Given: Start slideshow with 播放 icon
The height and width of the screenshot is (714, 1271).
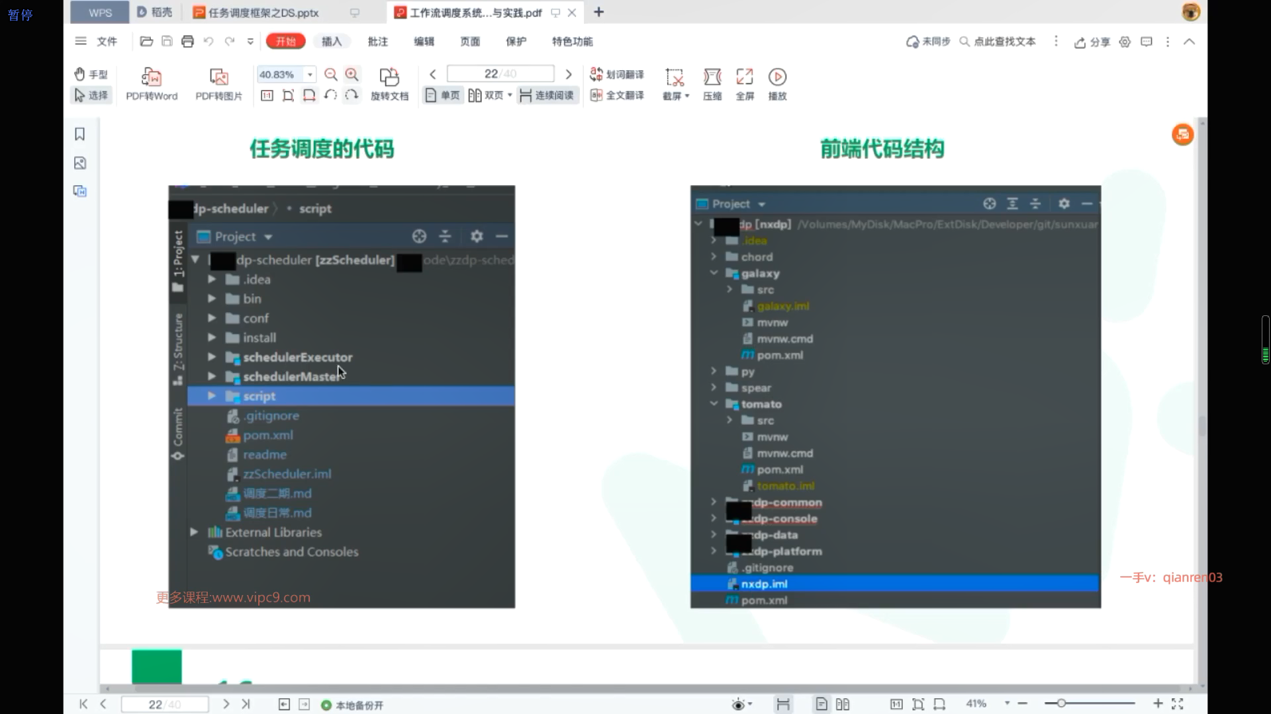Looking at the screenshot, I should [777, 77].
